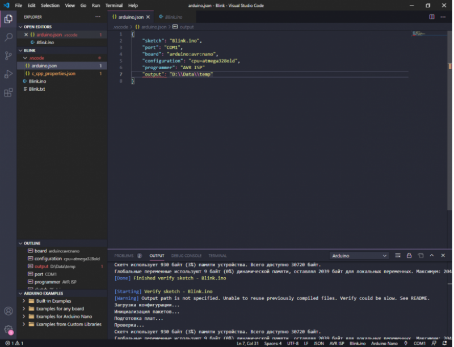
Task: Click the AVR ISP programmer status item
Action: point(337,343)
